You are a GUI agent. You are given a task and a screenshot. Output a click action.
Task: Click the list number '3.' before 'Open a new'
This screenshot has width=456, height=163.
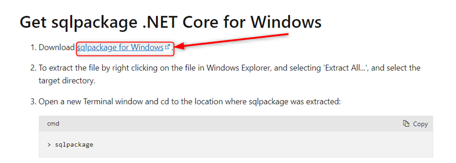pos(33,102)
